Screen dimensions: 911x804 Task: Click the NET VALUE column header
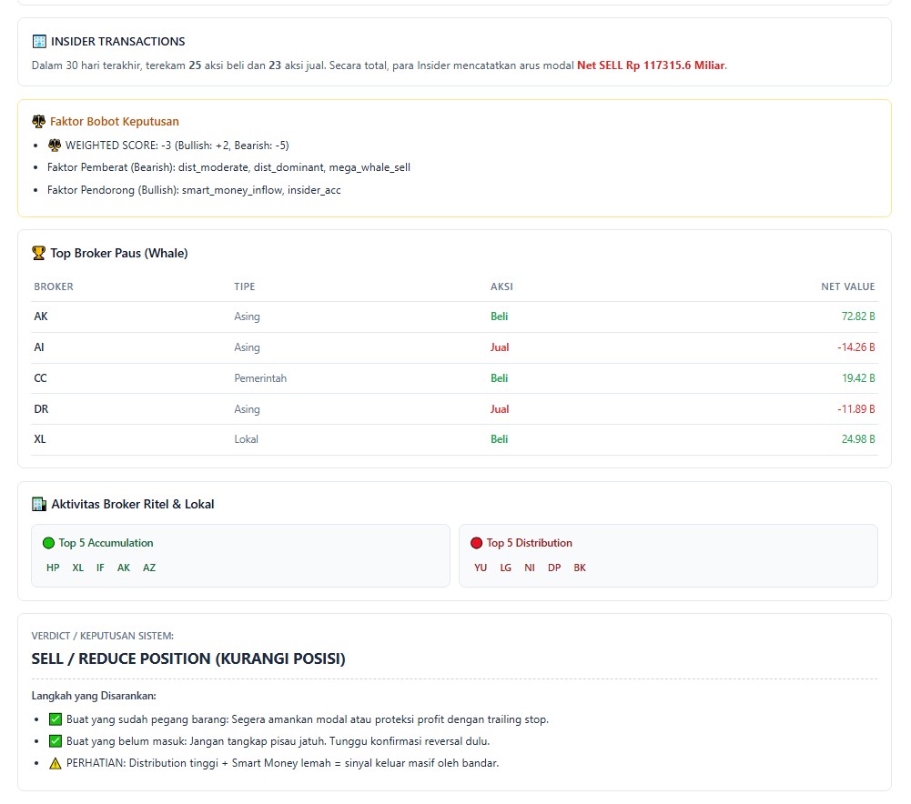[x=847, y=287]
